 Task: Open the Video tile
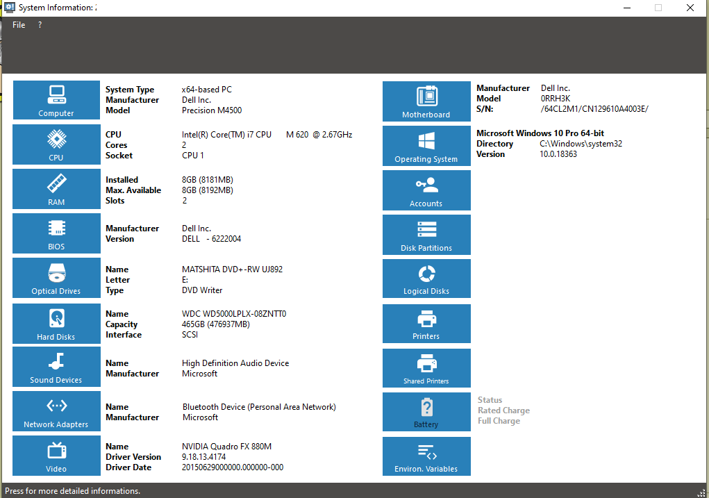tap(56, 456)
